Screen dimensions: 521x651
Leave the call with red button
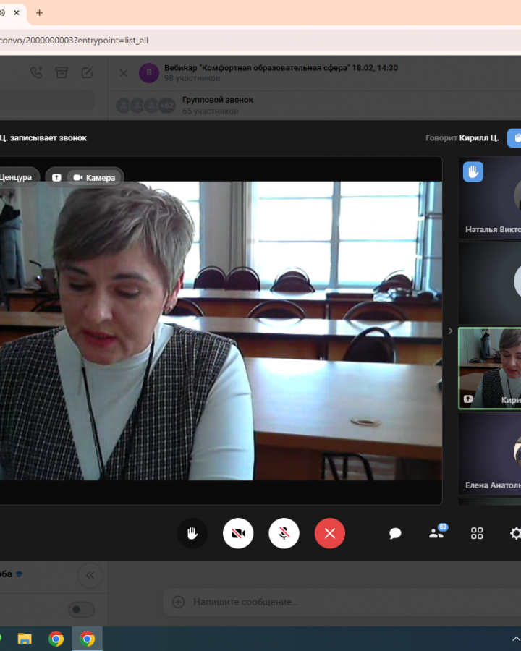pos(330,534)
